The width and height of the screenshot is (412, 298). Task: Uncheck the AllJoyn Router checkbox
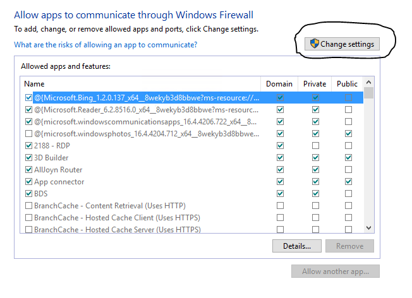click(28, 170)
